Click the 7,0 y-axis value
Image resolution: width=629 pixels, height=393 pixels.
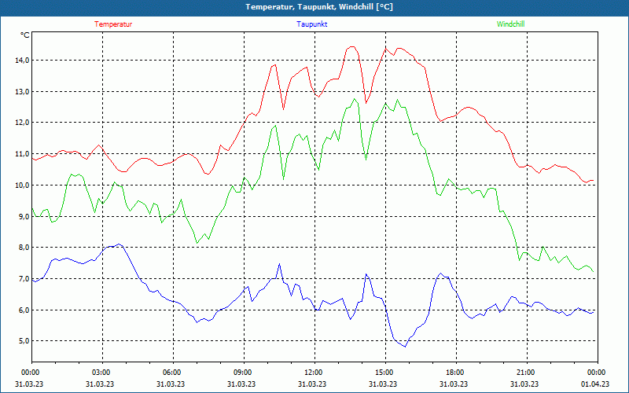(24, 278)
